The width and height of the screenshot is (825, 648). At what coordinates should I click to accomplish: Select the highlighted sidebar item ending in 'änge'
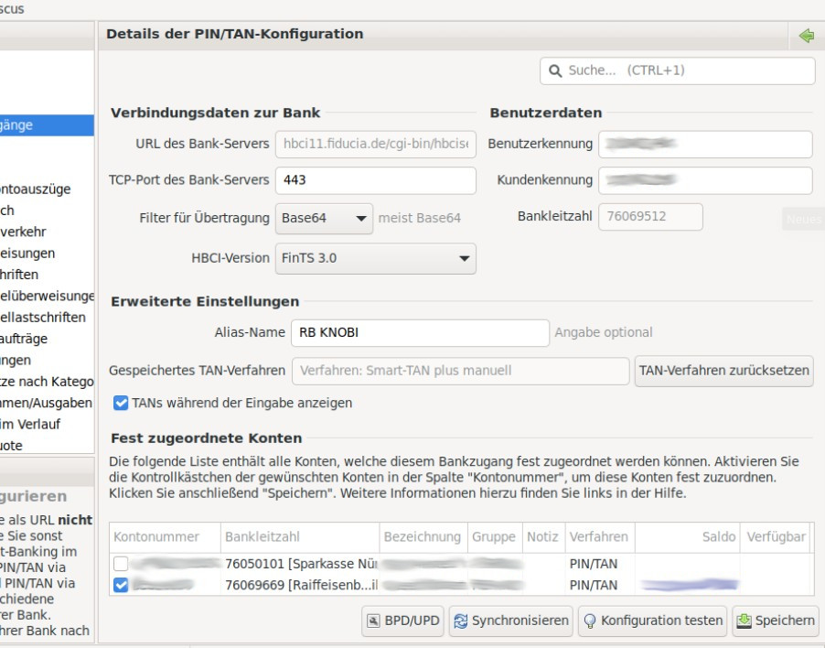(46, 125)
